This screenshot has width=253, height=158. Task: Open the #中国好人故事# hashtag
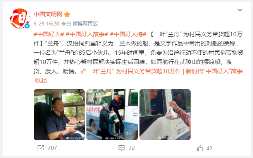coord(87,34)
